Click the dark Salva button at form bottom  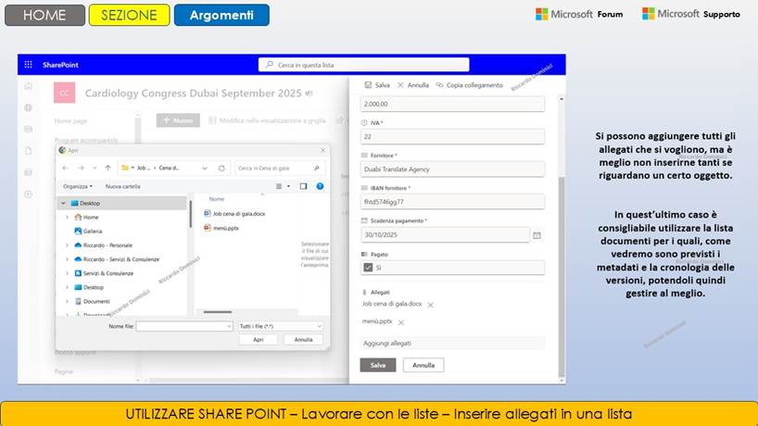pos(377,365)
